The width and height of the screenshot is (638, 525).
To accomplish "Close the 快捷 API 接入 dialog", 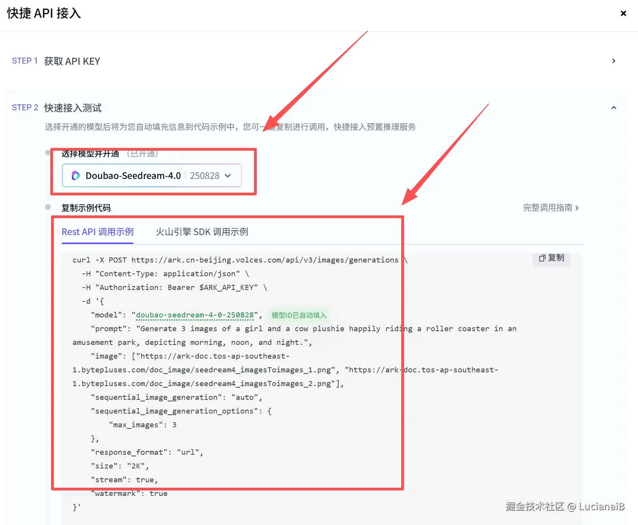I will (623, 13).
